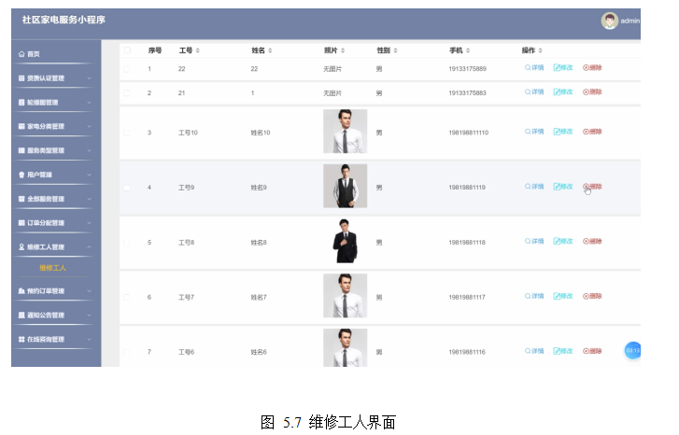Open the photo thumbnail of 姓名7
The width and height of the screenshot is (679, 435).
tap(346, 296)
